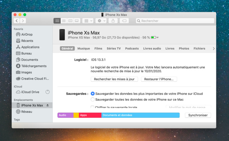Select backup to iCloud radio option
229x141 pixels.
(93, 94)
